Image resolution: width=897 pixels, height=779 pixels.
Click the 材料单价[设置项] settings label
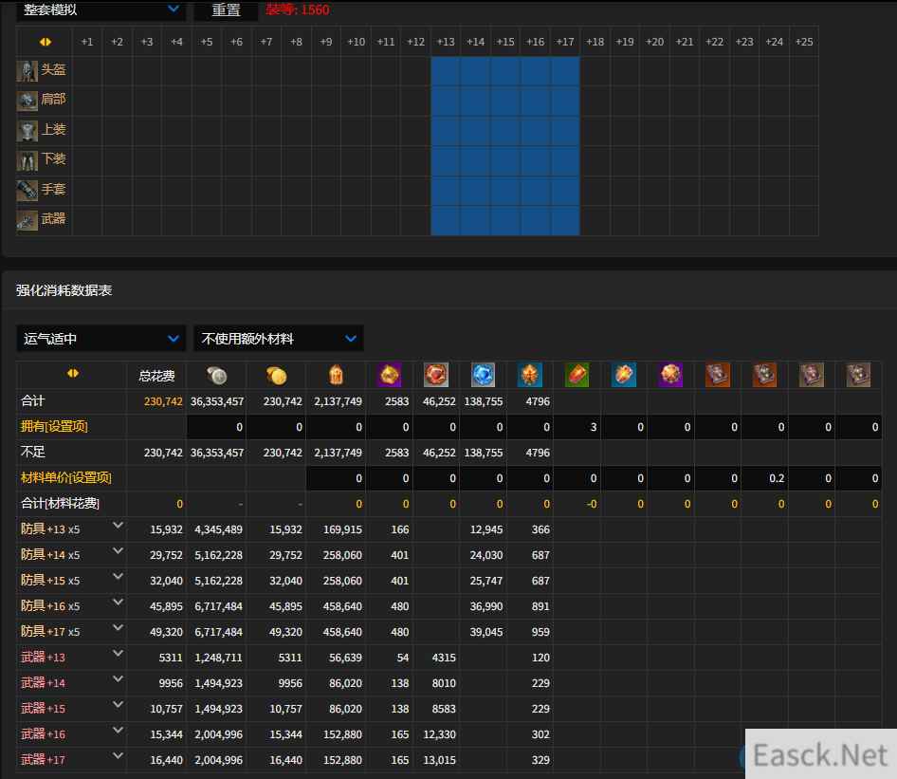point(65,477)
